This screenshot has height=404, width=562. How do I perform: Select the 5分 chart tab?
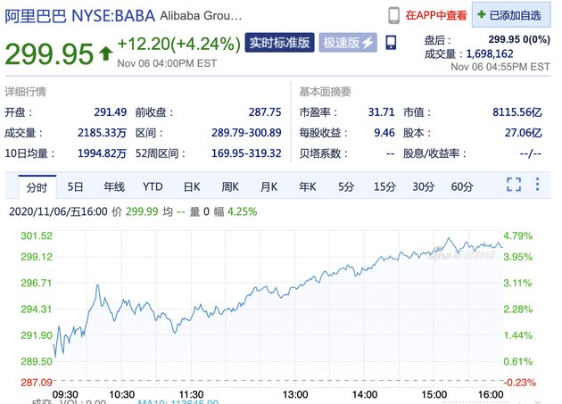(346, 186)
